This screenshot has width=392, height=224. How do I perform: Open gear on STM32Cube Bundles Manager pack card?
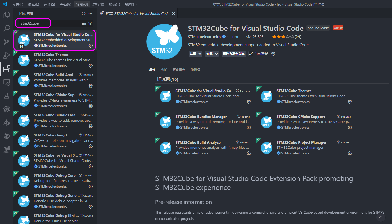pyautogui.click(x=249, y=128)
